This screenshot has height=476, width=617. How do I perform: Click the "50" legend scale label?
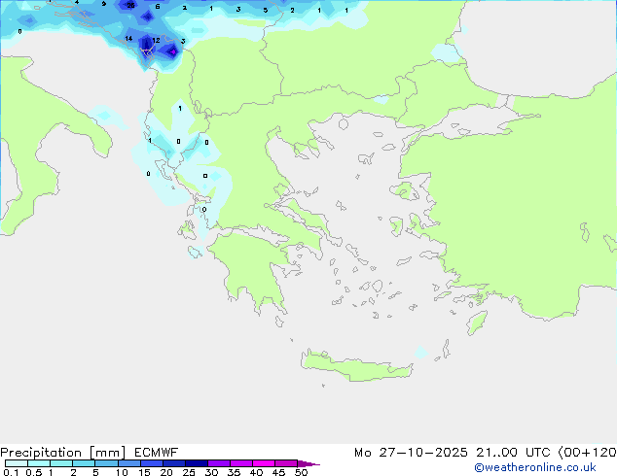(x=302, y=472)
